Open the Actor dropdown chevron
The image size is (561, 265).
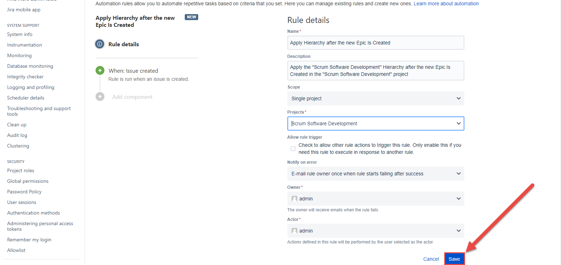coord(458,231)
